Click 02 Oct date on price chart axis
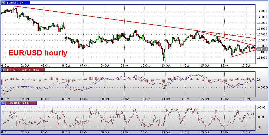The image size is (269, 135). point(25,66)
